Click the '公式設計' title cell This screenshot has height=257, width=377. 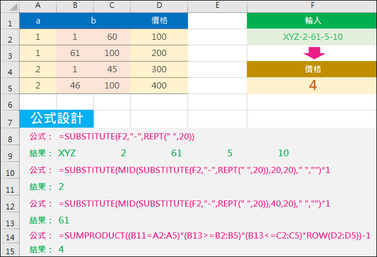pos(57,119)
